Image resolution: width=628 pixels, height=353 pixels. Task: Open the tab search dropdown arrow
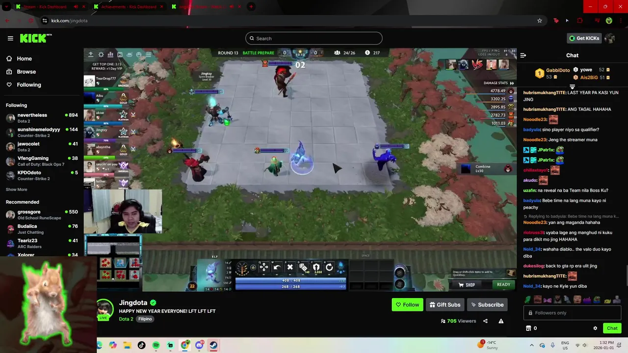coord(6,7)
